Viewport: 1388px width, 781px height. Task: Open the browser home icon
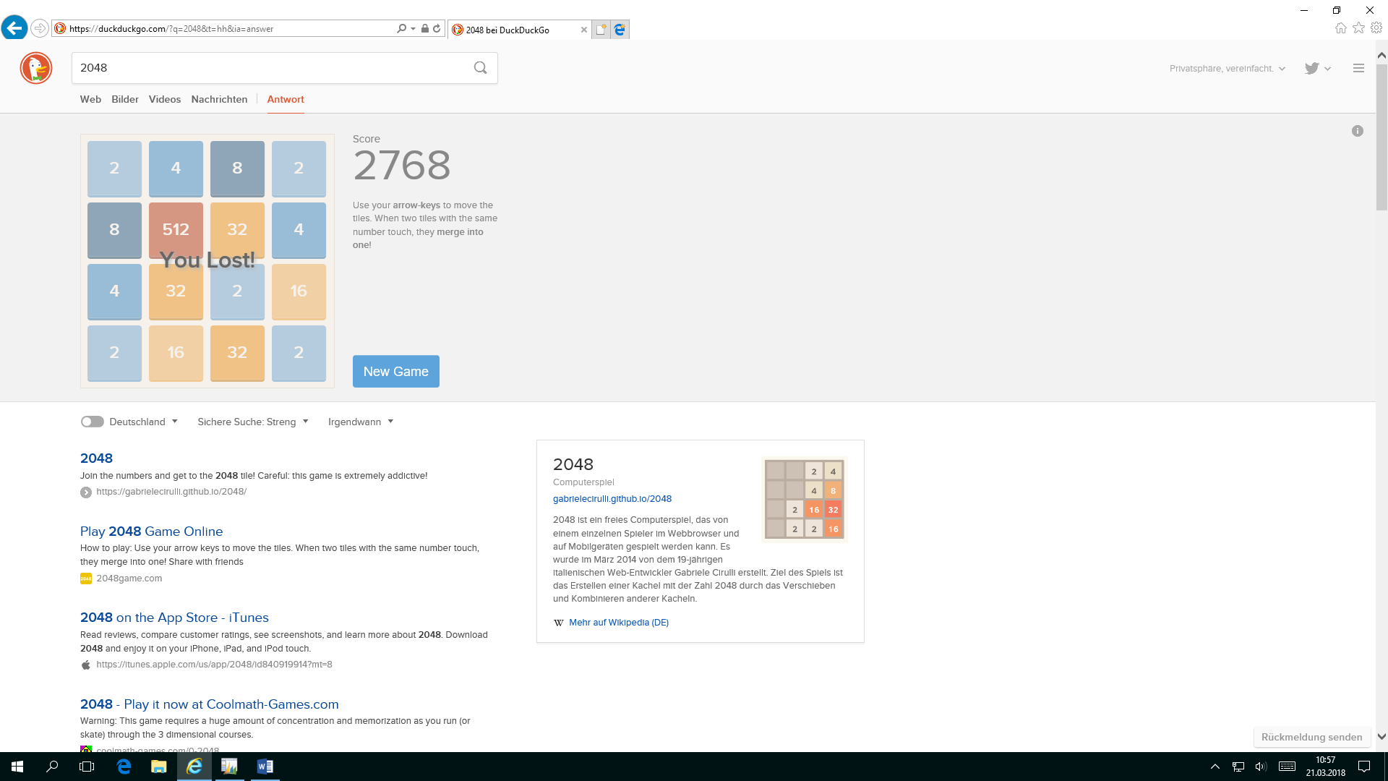pos(1340,28)
